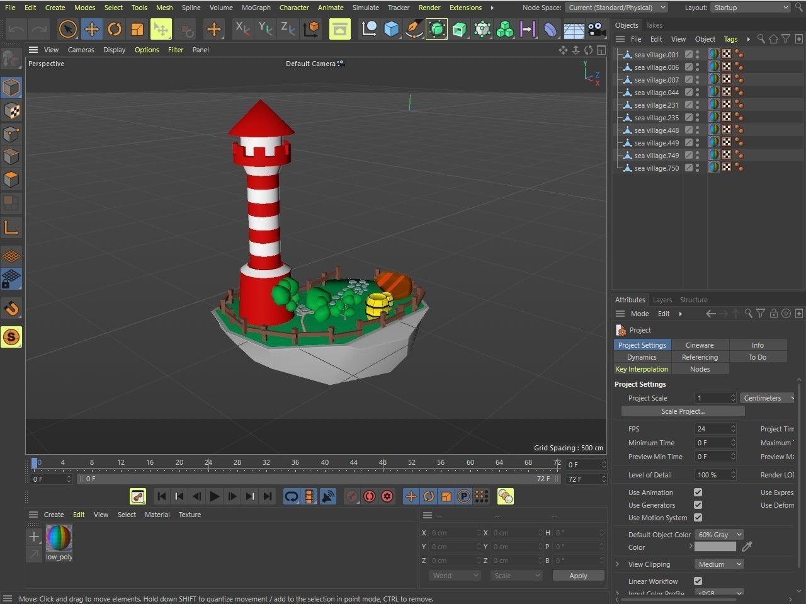Toggle Use Motion System checkbox
The width and height of the screenshot is (806, 604).
coord(698,518)
